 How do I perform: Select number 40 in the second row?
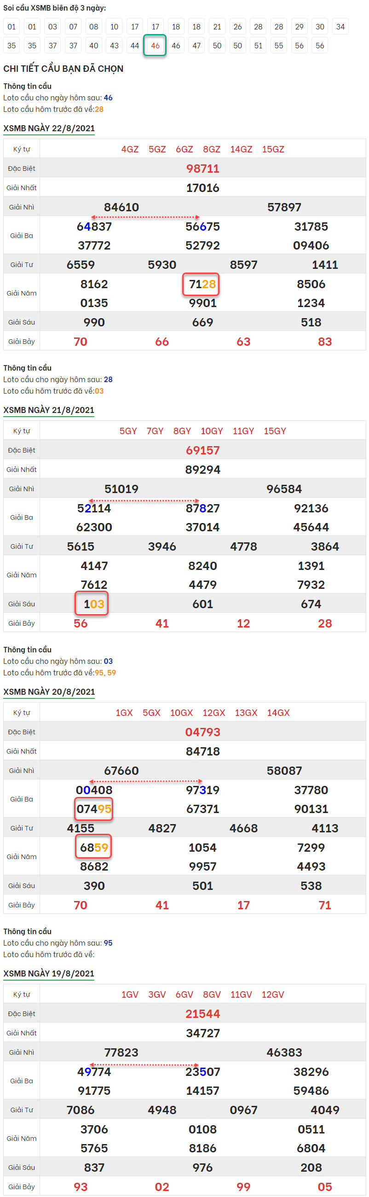(x=94, y=46)
